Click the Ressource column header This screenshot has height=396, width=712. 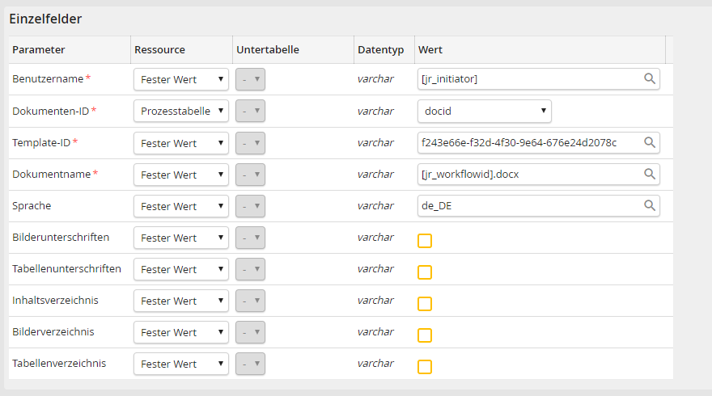159,49
